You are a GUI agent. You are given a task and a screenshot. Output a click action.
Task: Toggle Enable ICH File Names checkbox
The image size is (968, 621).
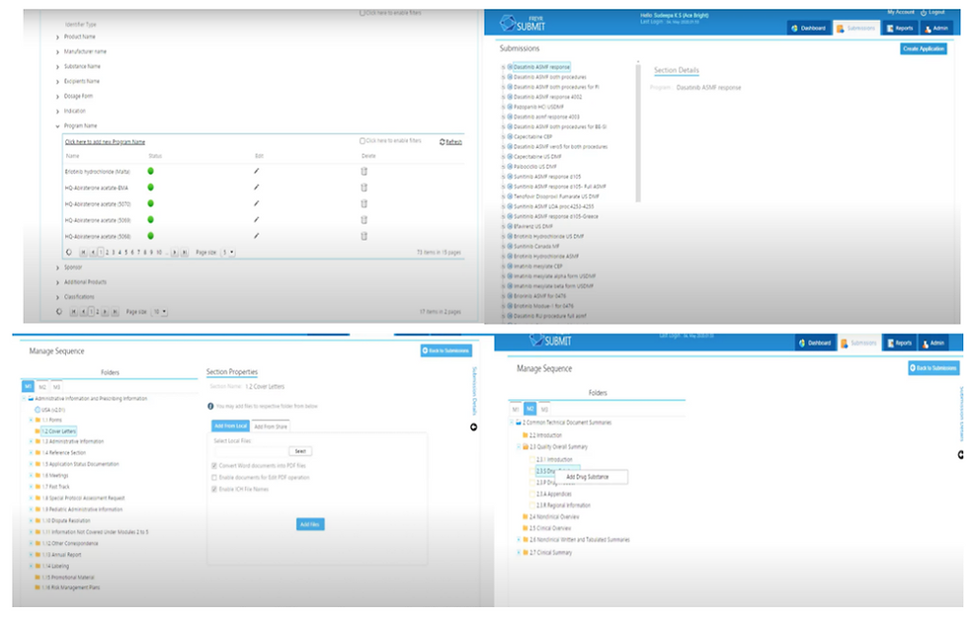coord(214,490)
